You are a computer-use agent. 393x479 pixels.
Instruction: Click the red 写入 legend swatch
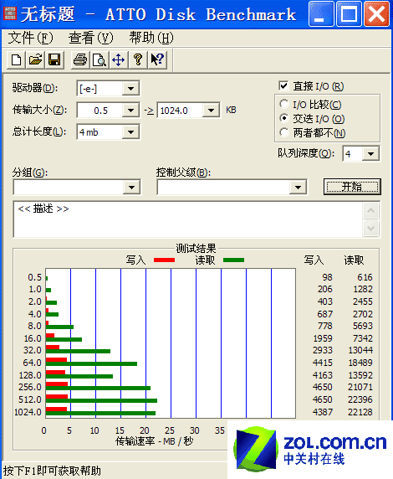(x=164, y=260)
